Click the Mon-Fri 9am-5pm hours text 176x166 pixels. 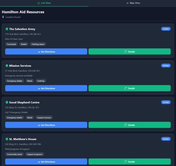(x=14, y=39)
